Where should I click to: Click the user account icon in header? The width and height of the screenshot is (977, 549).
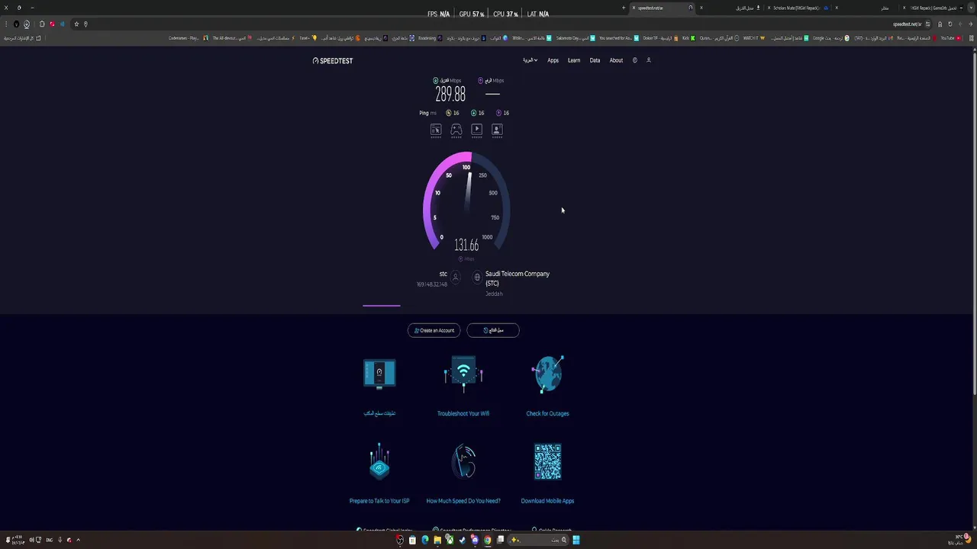pyautogui.click(x=649, y=60)
